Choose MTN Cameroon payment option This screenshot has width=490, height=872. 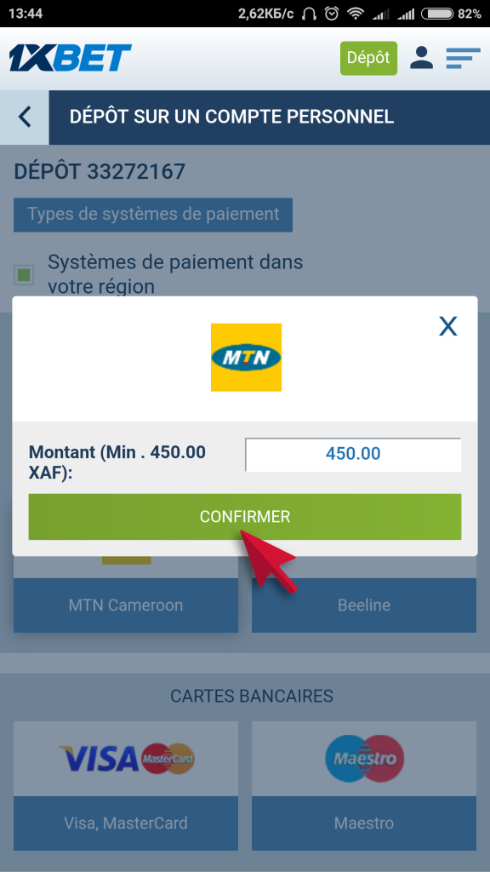click(126, 605)
